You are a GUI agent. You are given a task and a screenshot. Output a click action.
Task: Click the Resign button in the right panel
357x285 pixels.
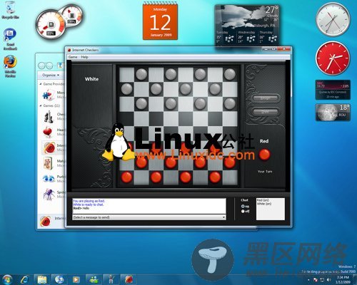[265, 98]
